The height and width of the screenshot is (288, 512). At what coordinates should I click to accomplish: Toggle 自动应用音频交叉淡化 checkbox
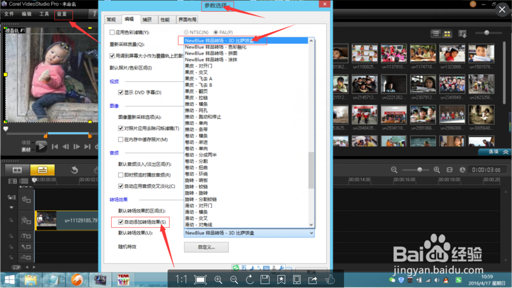(x=120, y=186)
